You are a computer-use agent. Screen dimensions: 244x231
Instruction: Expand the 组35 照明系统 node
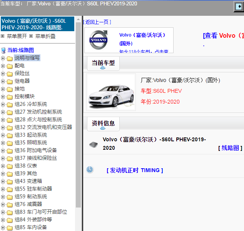[3, 143]
